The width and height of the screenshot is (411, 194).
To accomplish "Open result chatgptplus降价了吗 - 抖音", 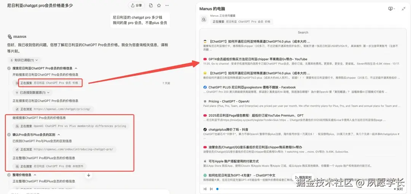I will [228, 129].
